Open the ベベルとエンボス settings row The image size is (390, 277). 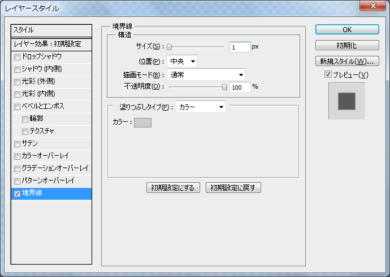pos(51,107)
